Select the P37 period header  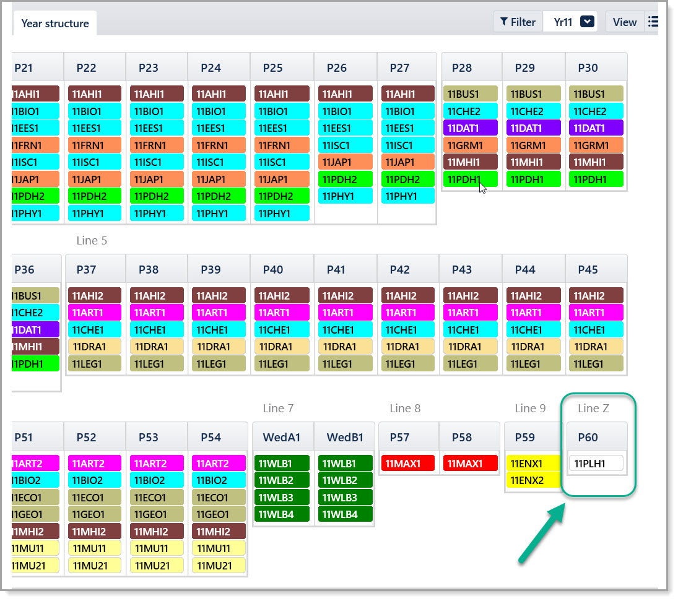click(x=95, y=270)
